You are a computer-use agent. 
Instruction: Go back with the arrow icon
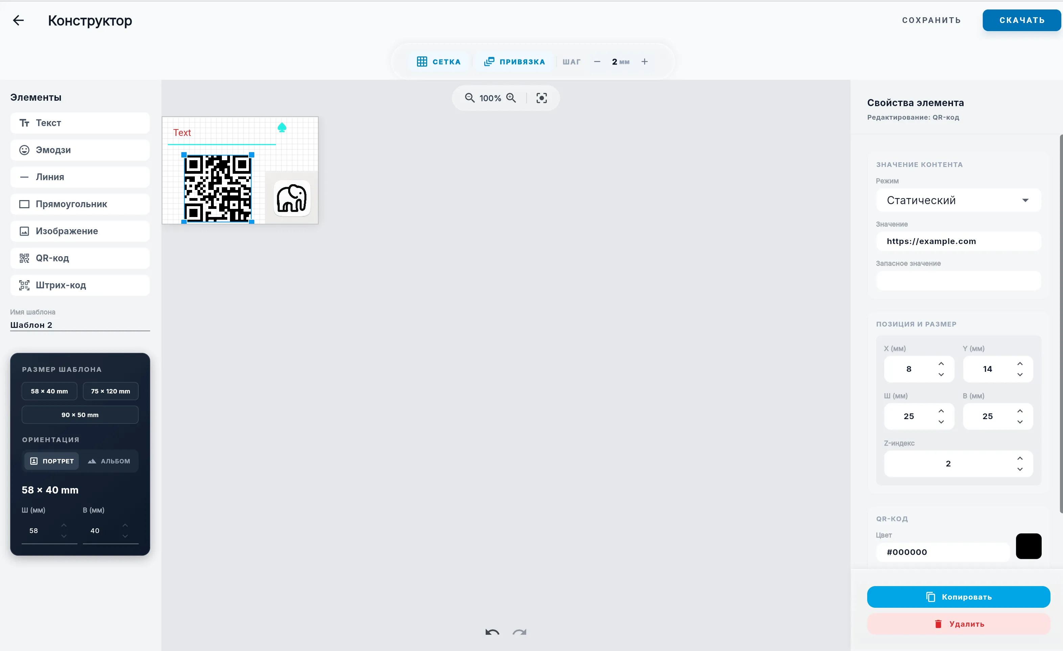tap(18, 20)
